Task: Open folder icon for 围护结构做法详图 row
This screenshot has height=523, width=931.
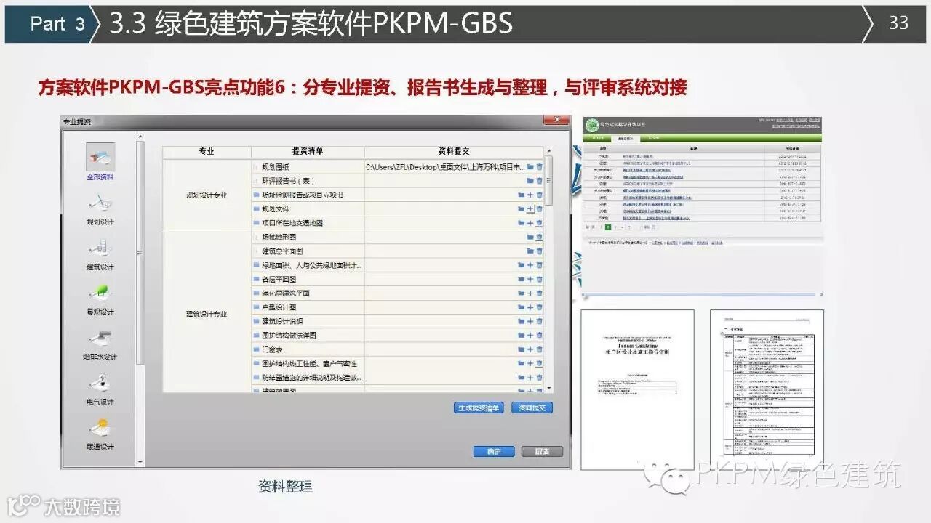Action: point(521,336)
